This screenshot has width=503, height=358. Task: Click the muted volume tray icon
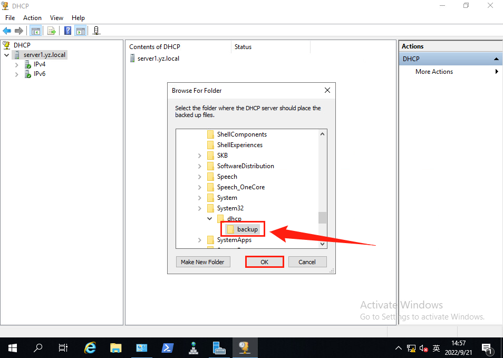(423, 349)
